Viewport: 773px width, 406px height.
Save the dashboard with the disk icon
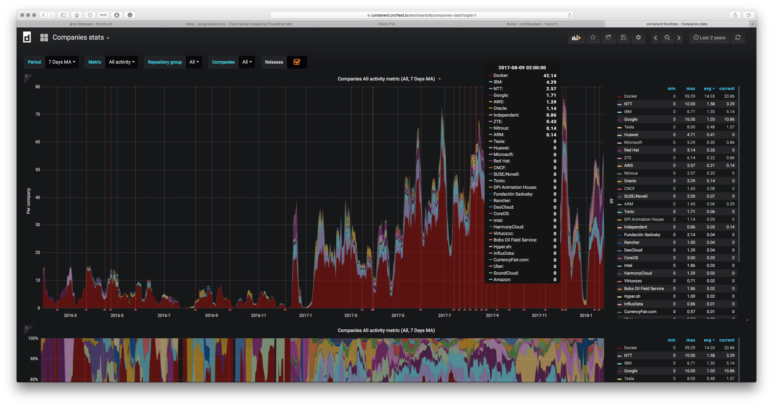[x=624, y=38]
